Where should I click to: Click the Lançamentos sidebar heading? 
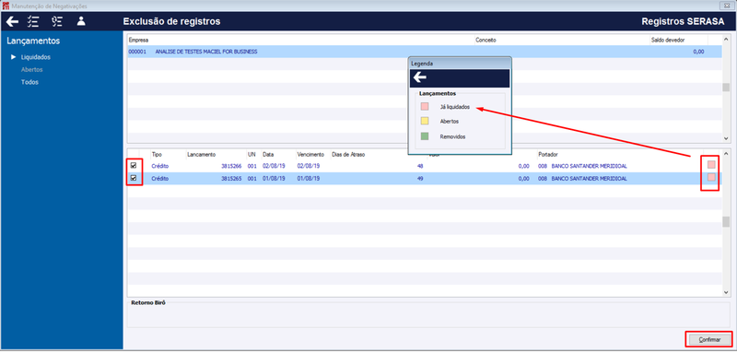(33, 41)
